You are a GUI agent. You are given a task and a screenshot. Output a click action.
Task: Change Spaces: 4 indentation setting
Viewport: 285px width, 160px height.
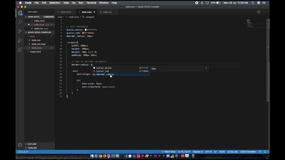point(198,152)
